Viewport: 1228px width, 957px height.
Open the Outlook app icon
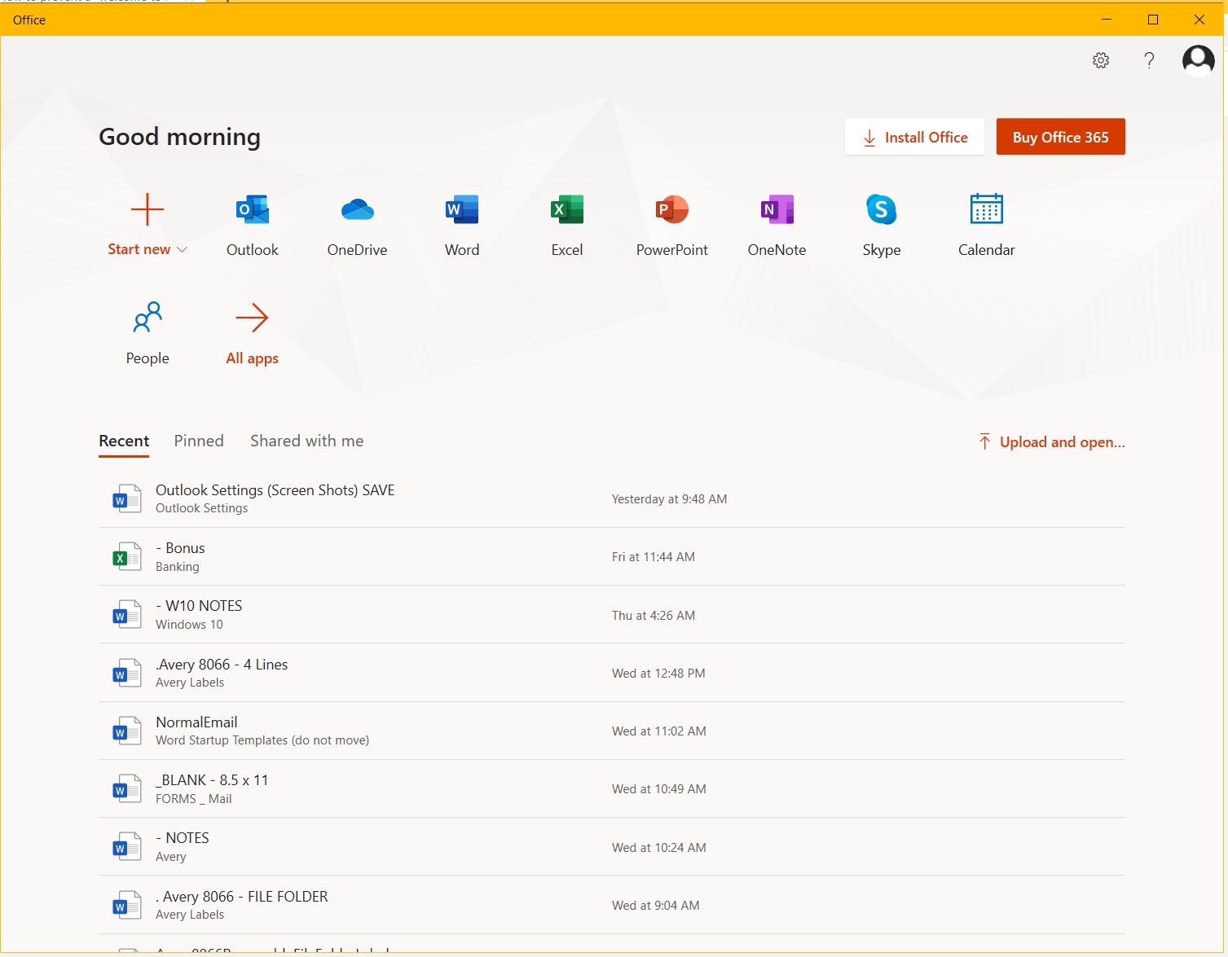(x=253, y=209)
